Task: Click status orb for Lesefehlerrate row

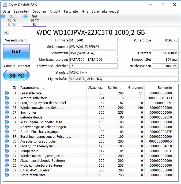Action: (x=7, y=93)
